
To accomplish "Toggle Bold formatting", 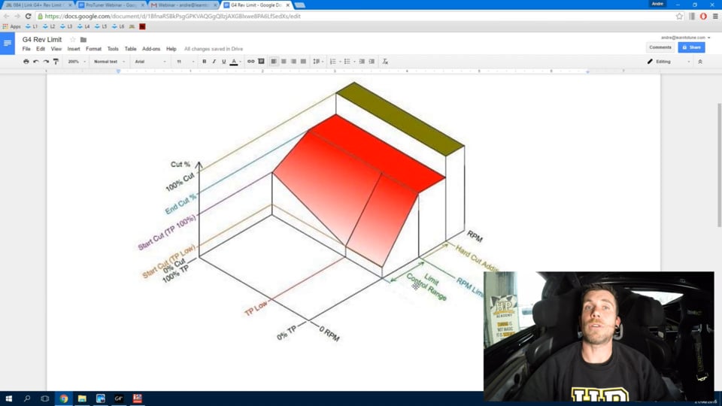I will pyautogui.click(x=204, y=61).
